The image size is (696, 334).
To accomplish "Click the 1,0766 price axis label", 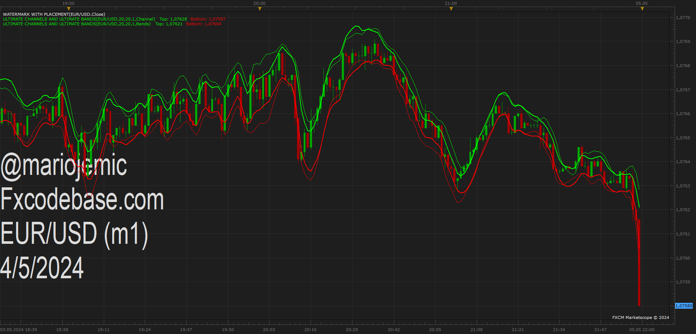I will pyautogui.click(x=683, y=114).
